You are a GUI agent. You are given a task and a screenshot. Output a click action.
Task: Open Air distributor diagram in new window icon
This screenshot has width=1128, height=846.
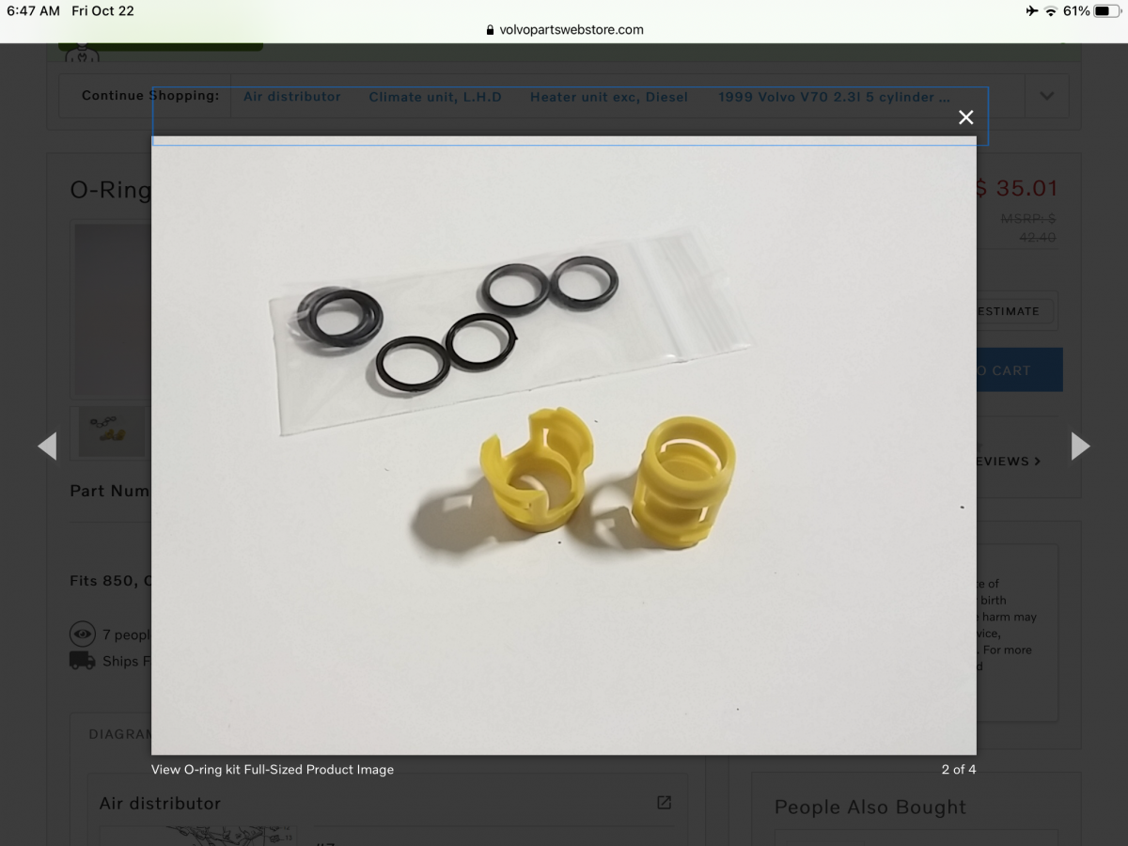click(664, 803)
